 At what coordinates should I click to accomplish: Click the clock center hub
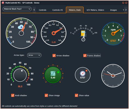point(113,76)
